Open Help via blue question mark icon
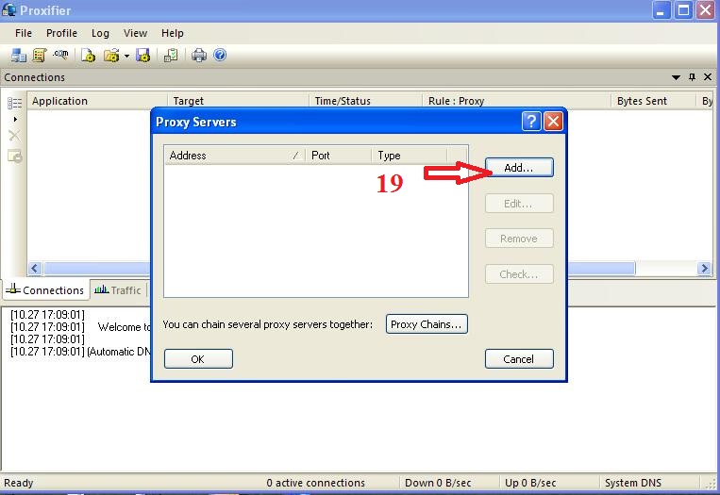This screenshot has height=495, width=720. click(x=221, y=55)
